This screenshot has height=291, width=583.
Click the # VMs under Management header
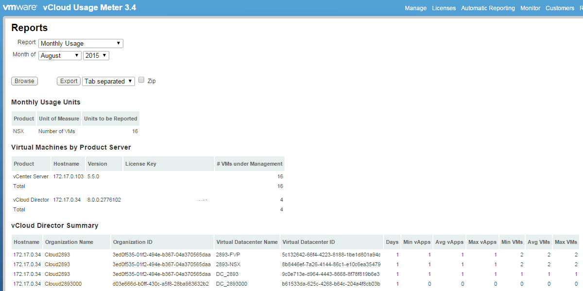pyautogui.click(x=250, y=164)
